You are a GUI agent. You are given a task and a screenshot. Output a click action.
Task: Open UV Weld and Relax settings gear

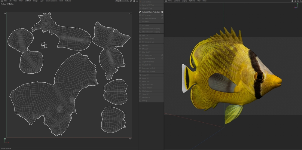[x=162, y=18]
